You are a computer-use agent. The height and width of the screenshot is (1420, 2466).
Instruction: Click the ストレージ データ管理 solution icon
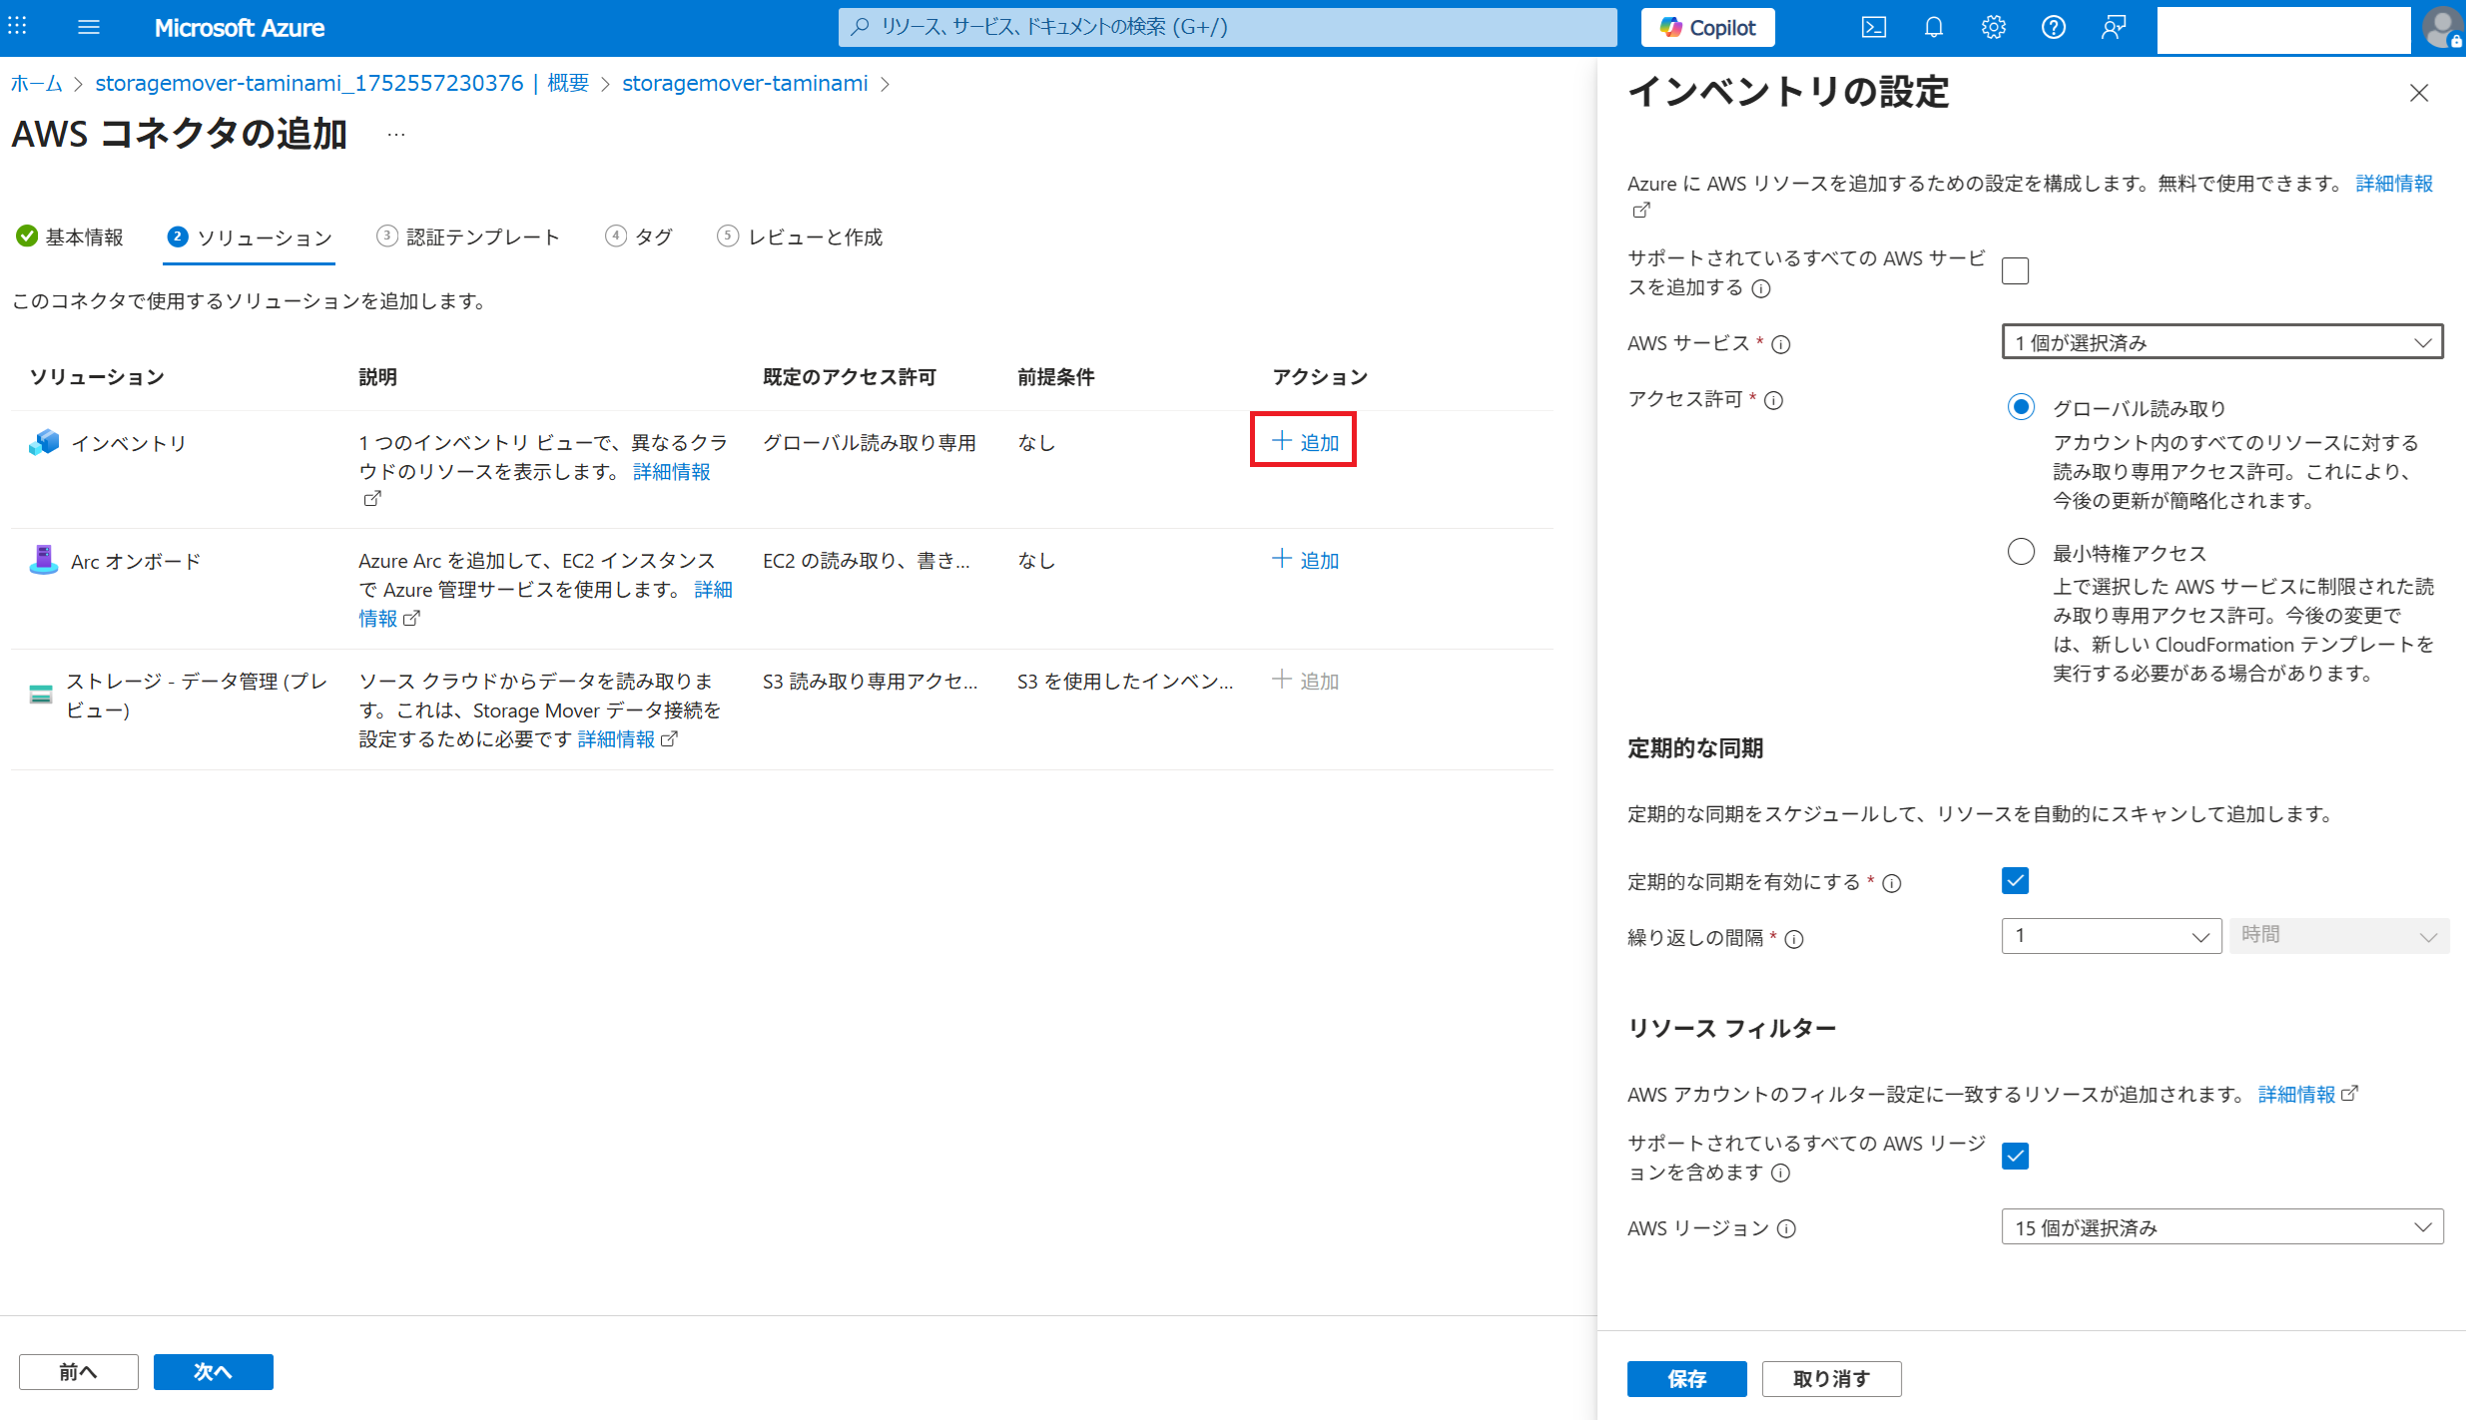(41, 695)
